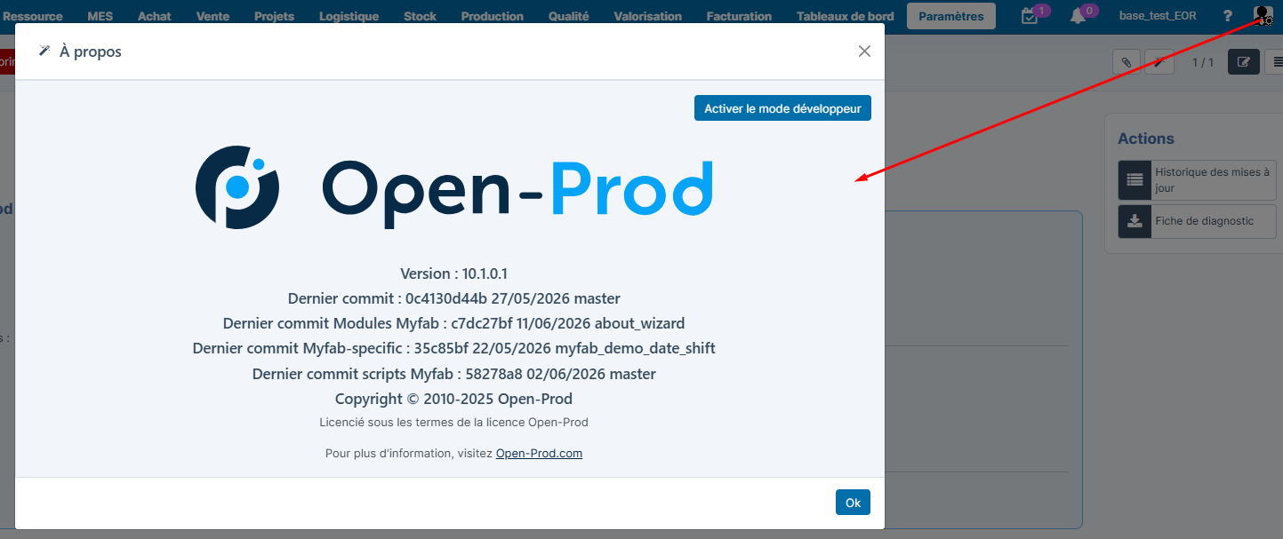This screenshot has height=539, width=1283.
Task: Click the Copyright © 2010-2025 Open-Prod text
Action: [453, 399]
